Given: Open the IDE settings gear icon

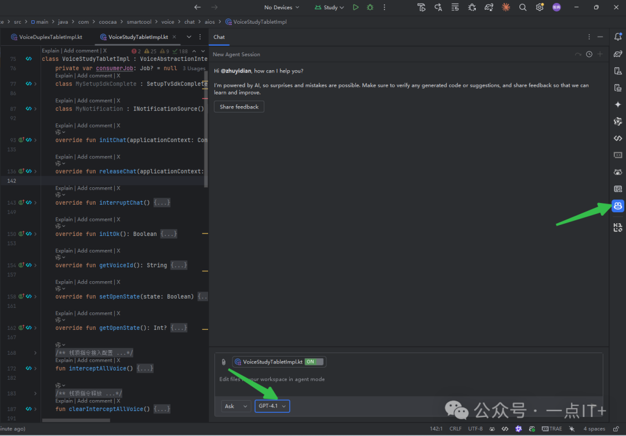Looking at the screenshot, I should tap(540, 7).
